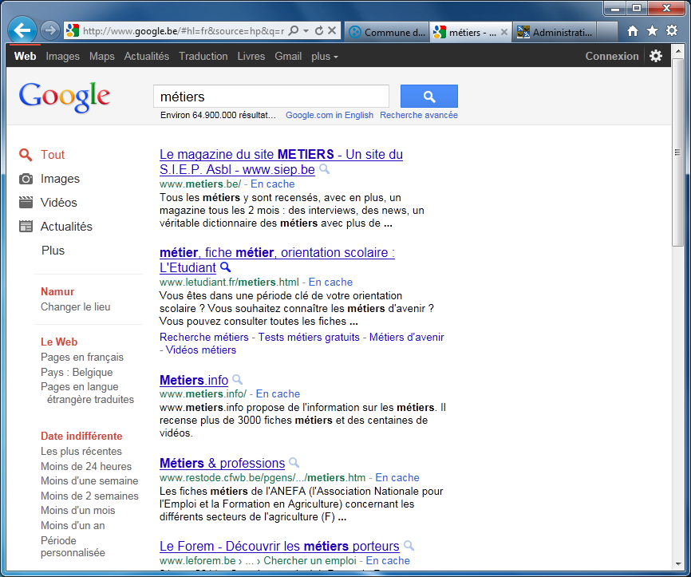Expand the 'plus' menu in Google bar

pos(324,57)
